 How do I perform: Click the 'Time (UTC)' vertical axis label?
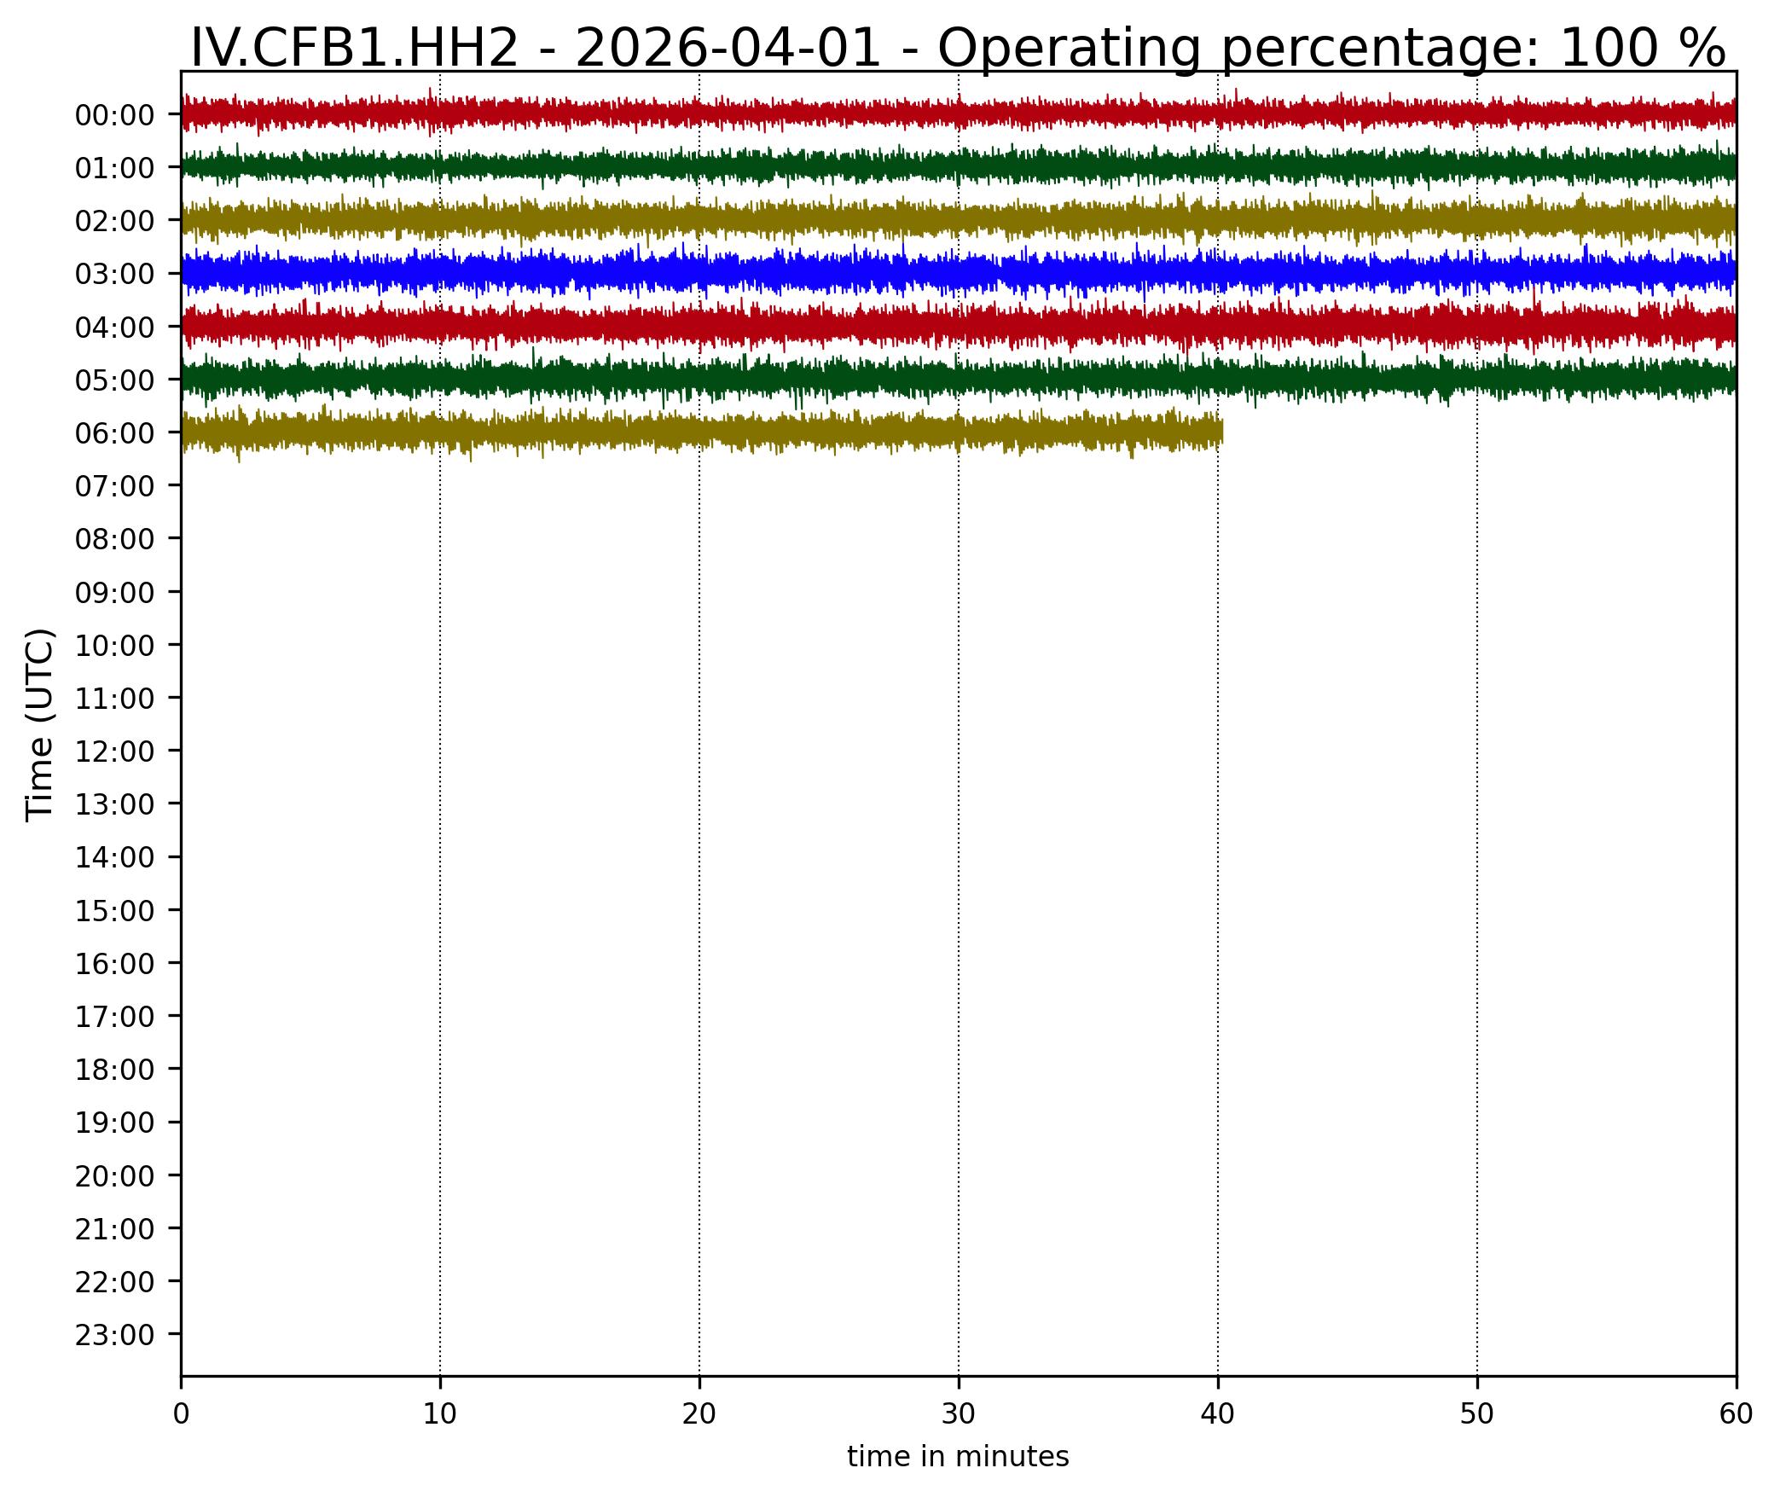tap(40, 725)
